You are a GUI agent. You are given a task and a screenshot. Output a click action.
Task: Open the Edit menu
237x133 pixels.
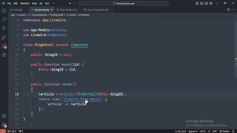[16, 3]
